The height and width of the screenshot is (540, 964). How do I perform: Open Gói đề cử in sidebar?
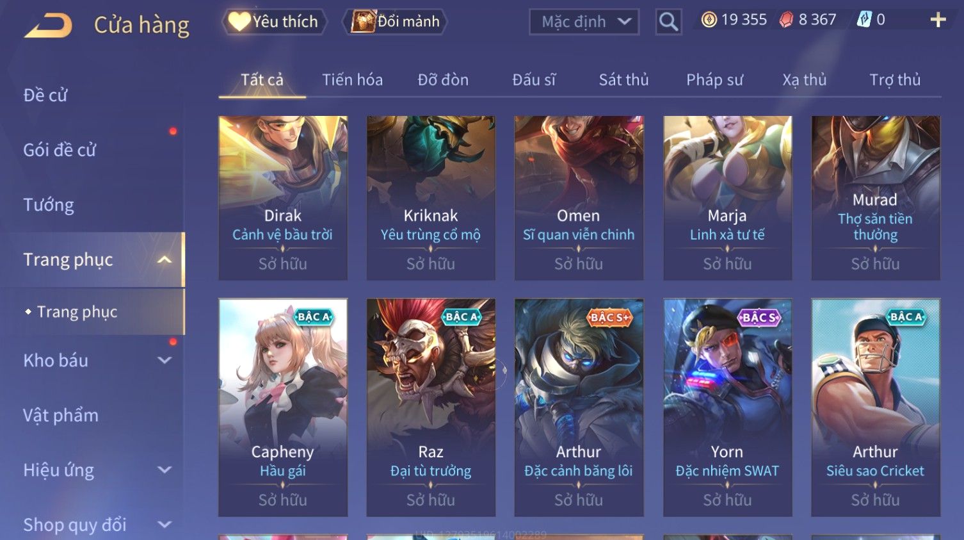point(60,150)
